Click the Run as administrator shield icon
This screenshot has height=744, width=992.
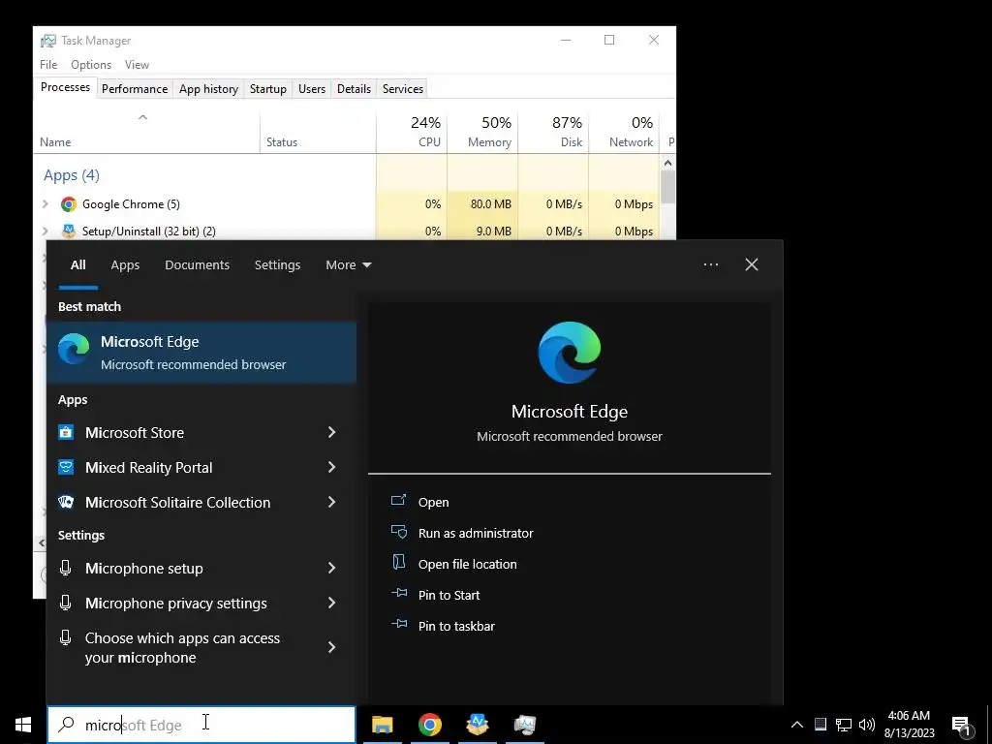398,532
